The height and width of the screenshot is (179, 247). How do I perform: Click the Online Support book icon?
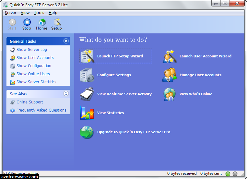click(x=13, y=102)
